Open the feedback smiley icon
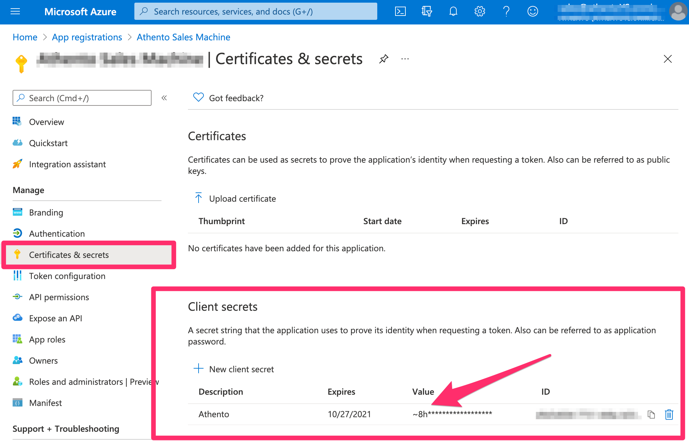 532,12
